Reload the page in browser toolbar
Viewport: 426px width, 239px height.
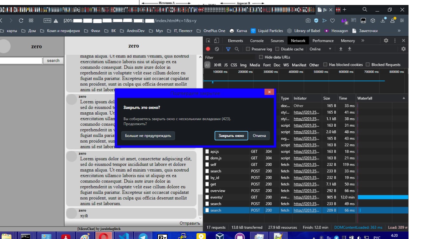click(21, 21)
